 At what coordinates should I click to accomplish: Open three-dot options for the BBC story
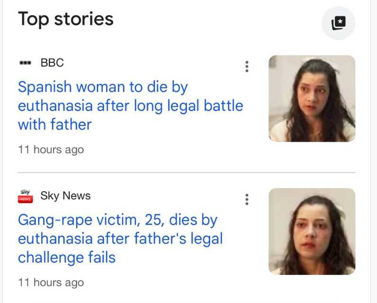[247, 67]
